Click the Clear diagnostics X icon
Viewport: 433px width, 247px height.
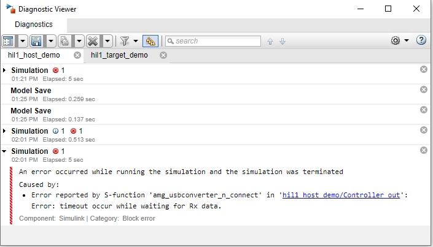coord(93,41)
